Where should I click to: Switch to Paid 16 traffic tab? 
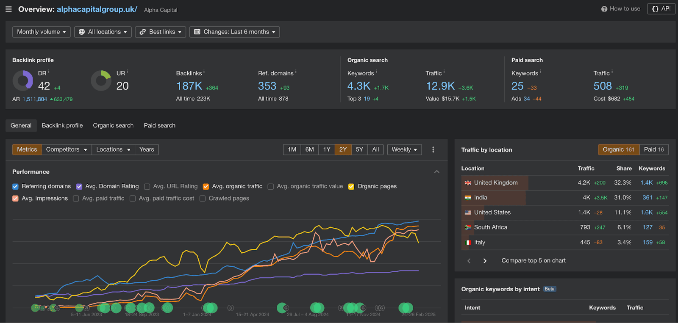click(x=654, y=149)
